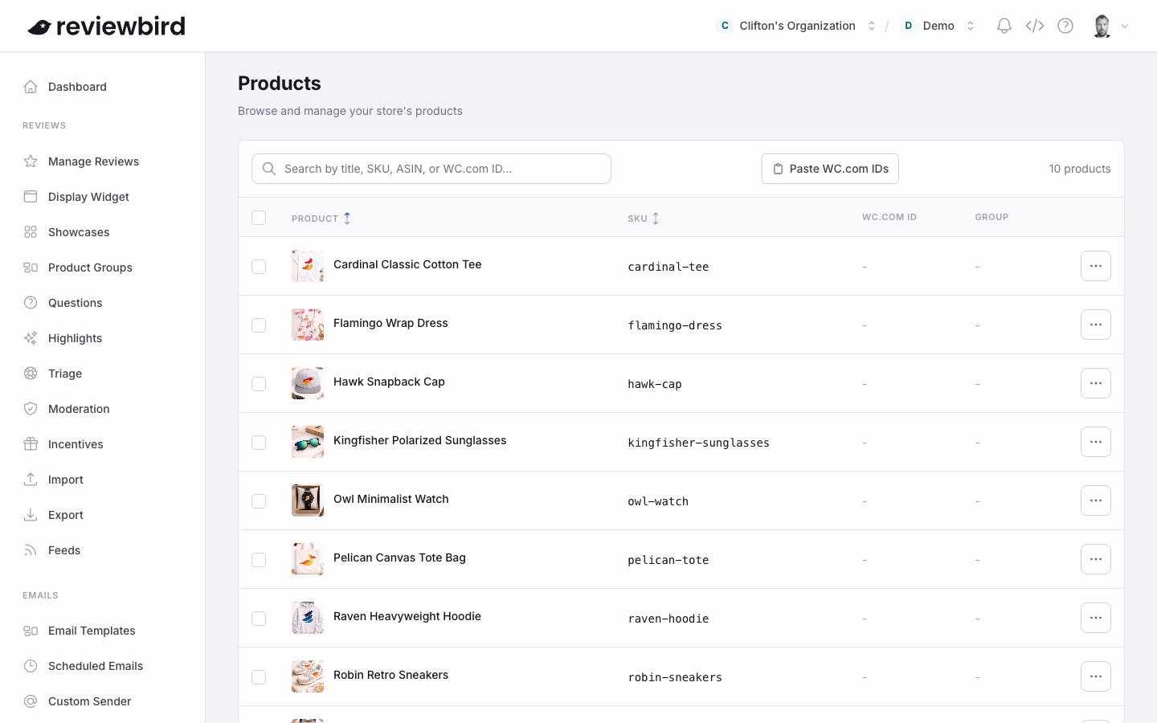The height and width of the screenshot is (723, 1157).
Task: Click the Import upload icon
Action: pos(31,480)
